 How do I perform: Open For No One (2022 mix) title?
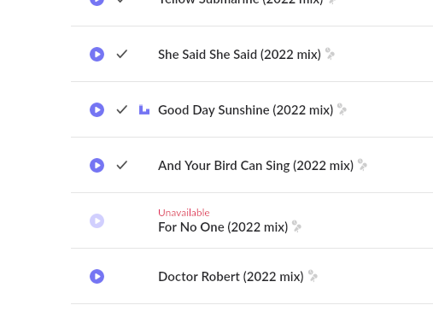(x=223, y=227)
